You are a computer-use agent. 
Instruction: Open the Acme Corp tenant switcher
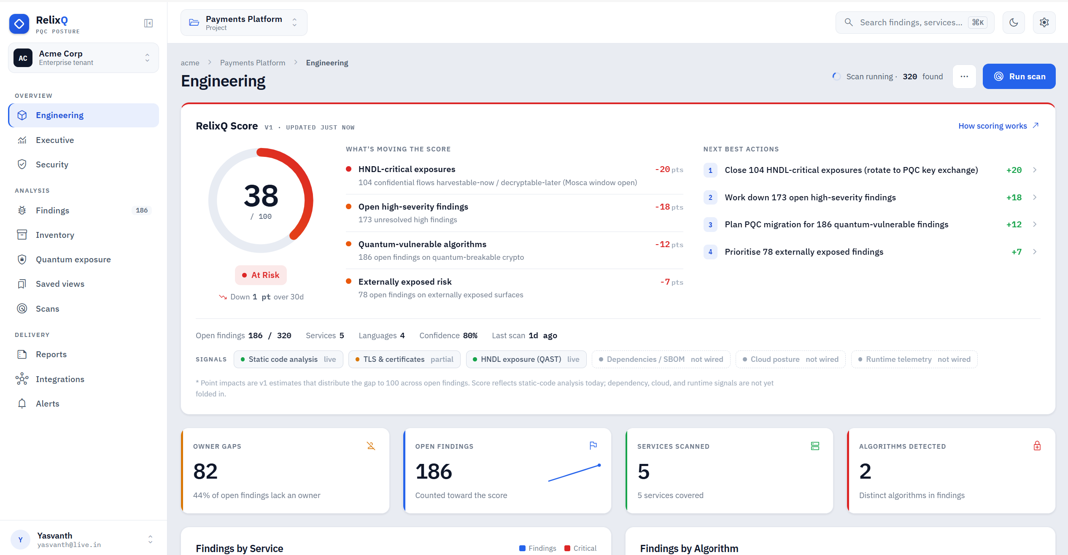pos(84,58)
